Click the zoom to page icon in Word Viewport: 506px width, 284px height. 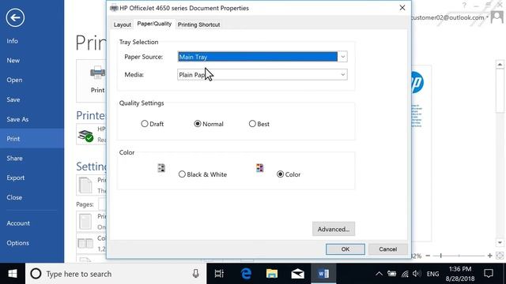[500, 256]
